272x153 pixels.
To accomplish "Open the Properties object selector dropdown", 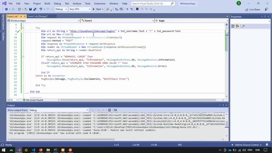I will click(x=250, y=21).
